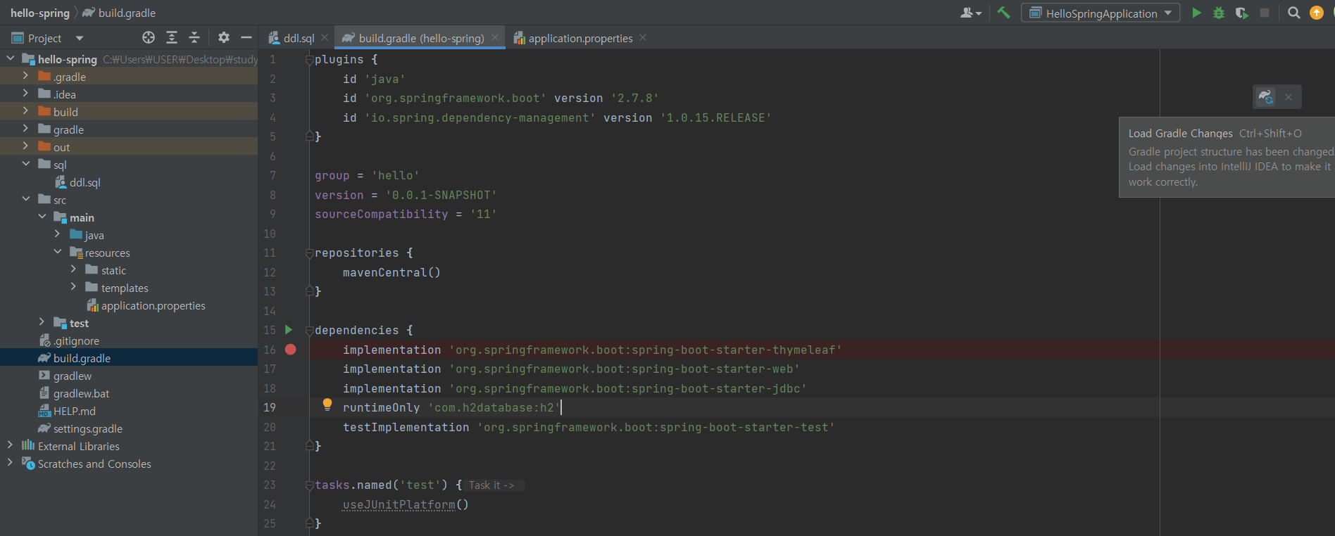Open the Project view mode dropdown
Viewport: 1335px width, 536px height.
[x=80, y=38]
